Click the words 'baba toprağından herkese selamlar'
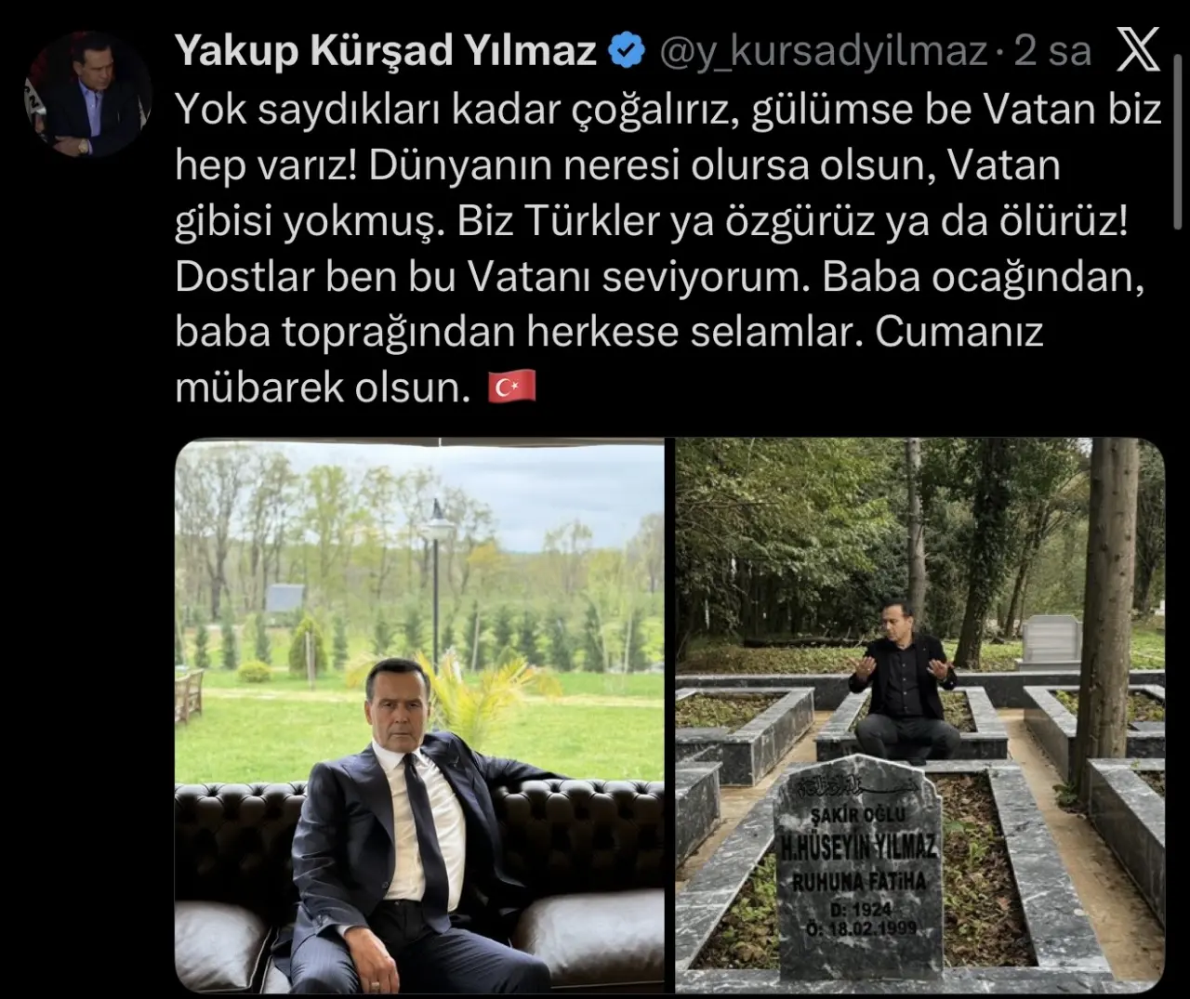Viewport: 1190px width, 999px height. click(514, 332)
